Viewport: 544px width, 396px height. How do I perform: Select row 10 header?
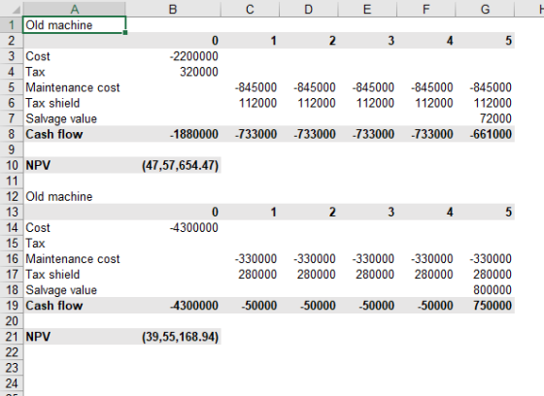coord(12,165)
